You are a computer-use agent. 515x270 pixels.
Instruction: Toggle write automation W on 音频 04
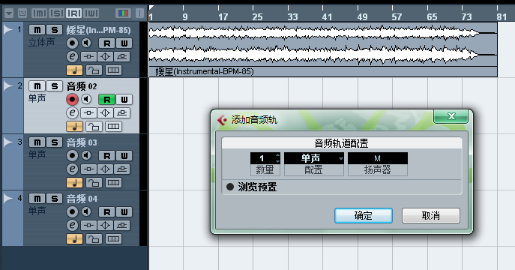[x=124, y=211]
